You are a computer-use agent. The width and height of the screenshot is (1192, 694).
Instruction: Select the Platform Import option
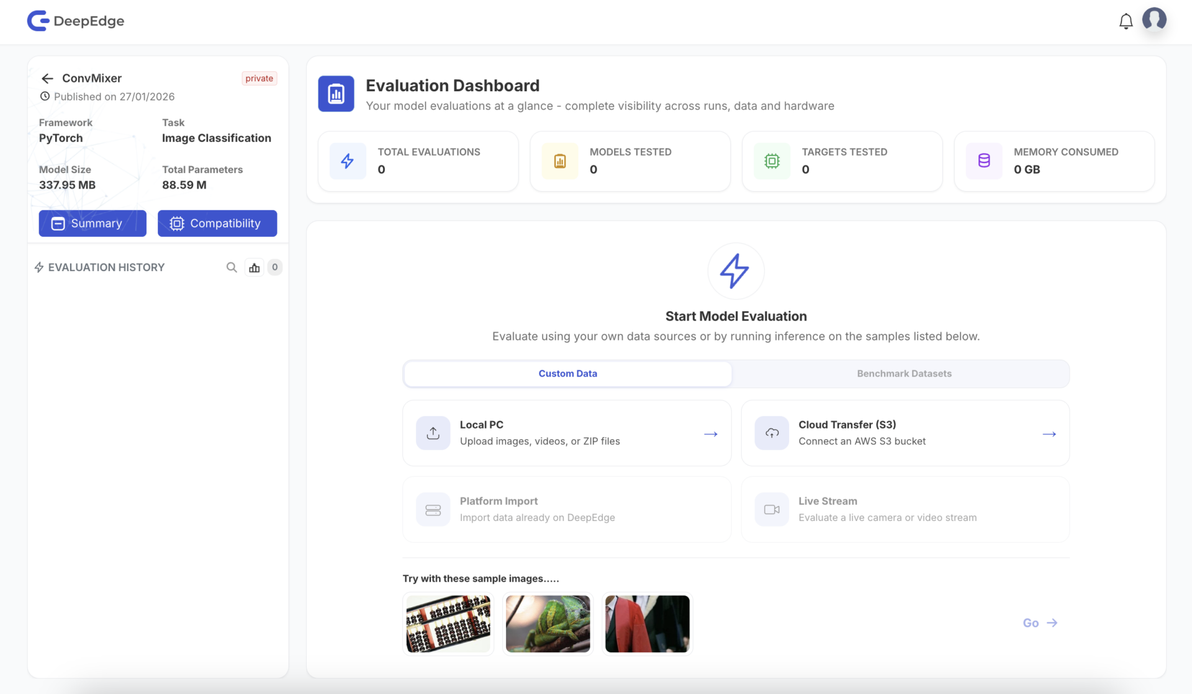[567, 509]
